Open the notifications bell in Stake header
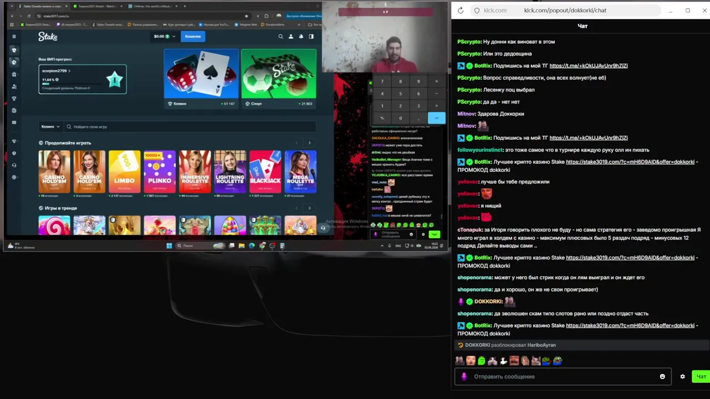 click(x=301, y=37)
